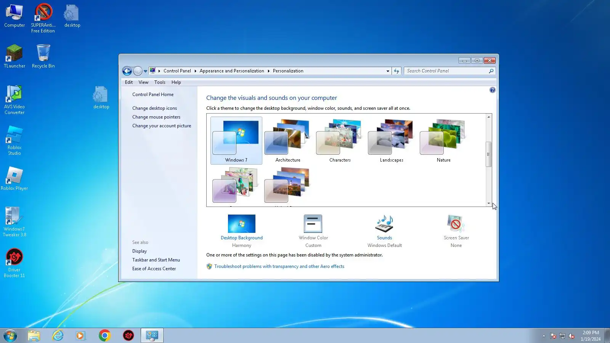Image resolution: width=610 pixels, height=343 pixels.
Task: Open the Window Color icon
Action: [x=313, y=224]
